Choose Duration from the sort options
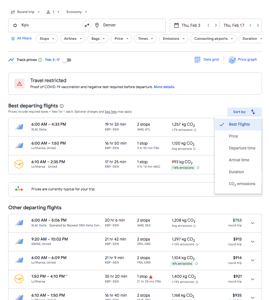The width and height of the screenshot is (269, 300). tap(236, 172)
